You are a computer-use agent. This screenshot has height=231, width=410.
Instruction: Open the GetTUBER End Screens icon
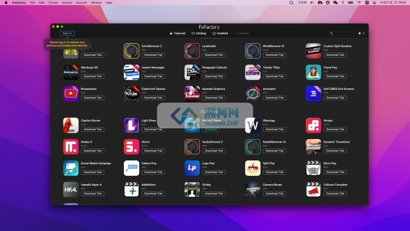(313, 93)
